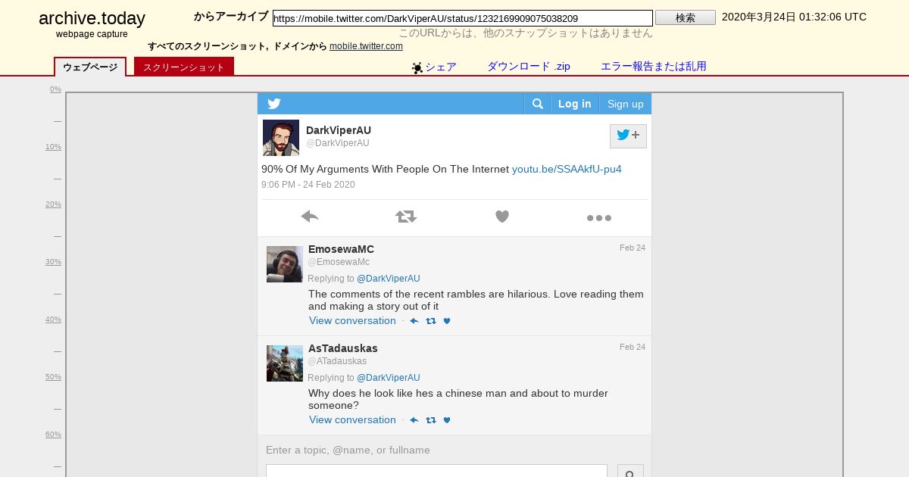Focus the Twitter topic search input box
The image size is (909, 477).
pos(436,471)
